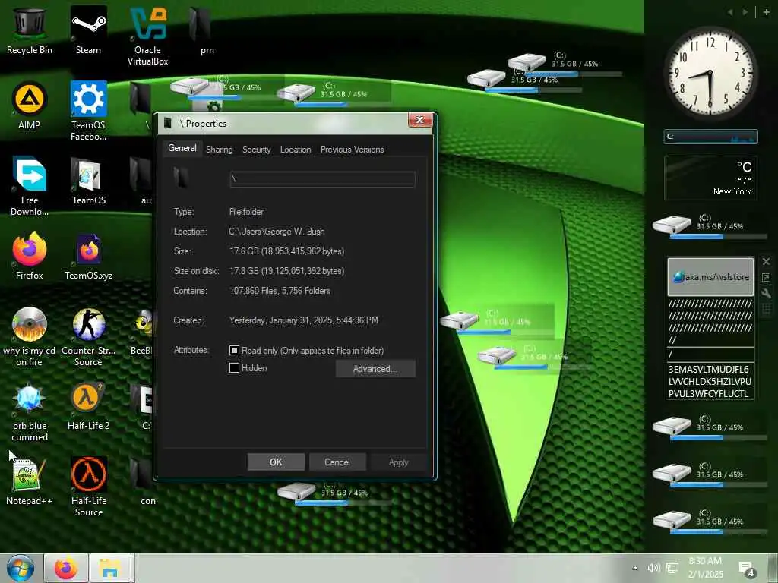Open Notepad++ desktop shortcut
This screenshot has height=583, width=778.
(x=30, y=481)
